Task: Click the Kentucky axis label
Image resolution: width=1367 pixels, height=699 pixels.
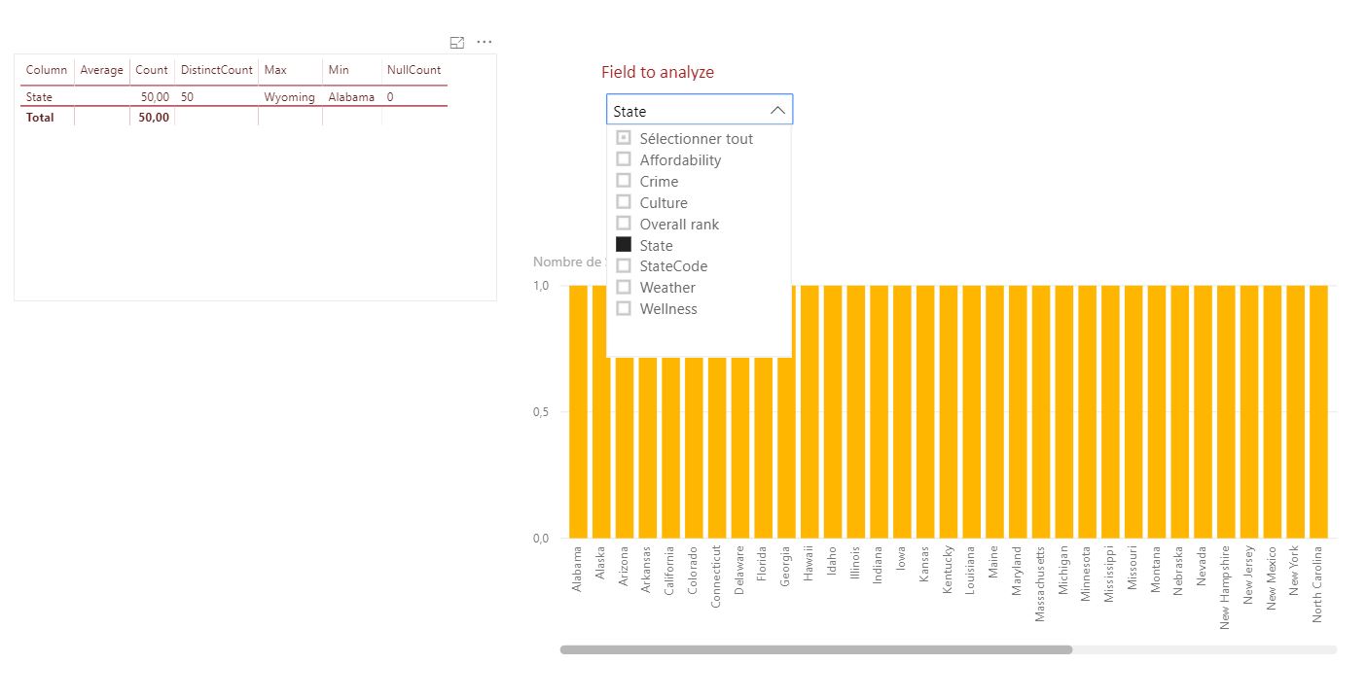Action: (x=949, y=570)
